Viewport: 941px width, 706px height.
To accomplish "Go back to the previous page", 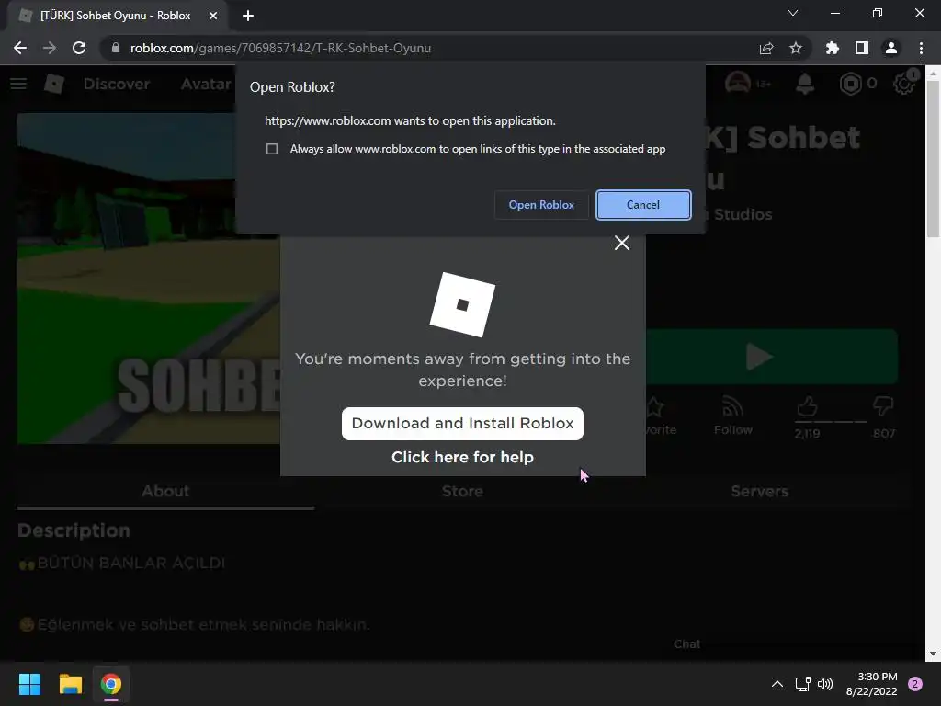I will [20, 48].
